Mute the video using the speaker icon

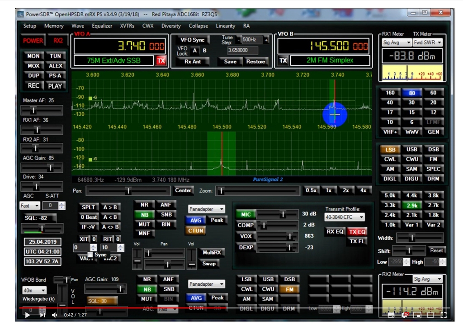[54, 315]
